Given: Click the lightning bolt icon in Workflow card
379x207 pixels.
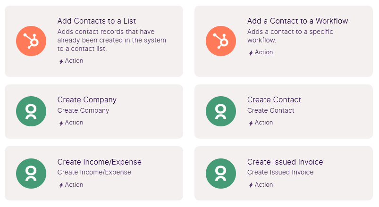Looking at the screenshot, I should click(x=251, y=53).
